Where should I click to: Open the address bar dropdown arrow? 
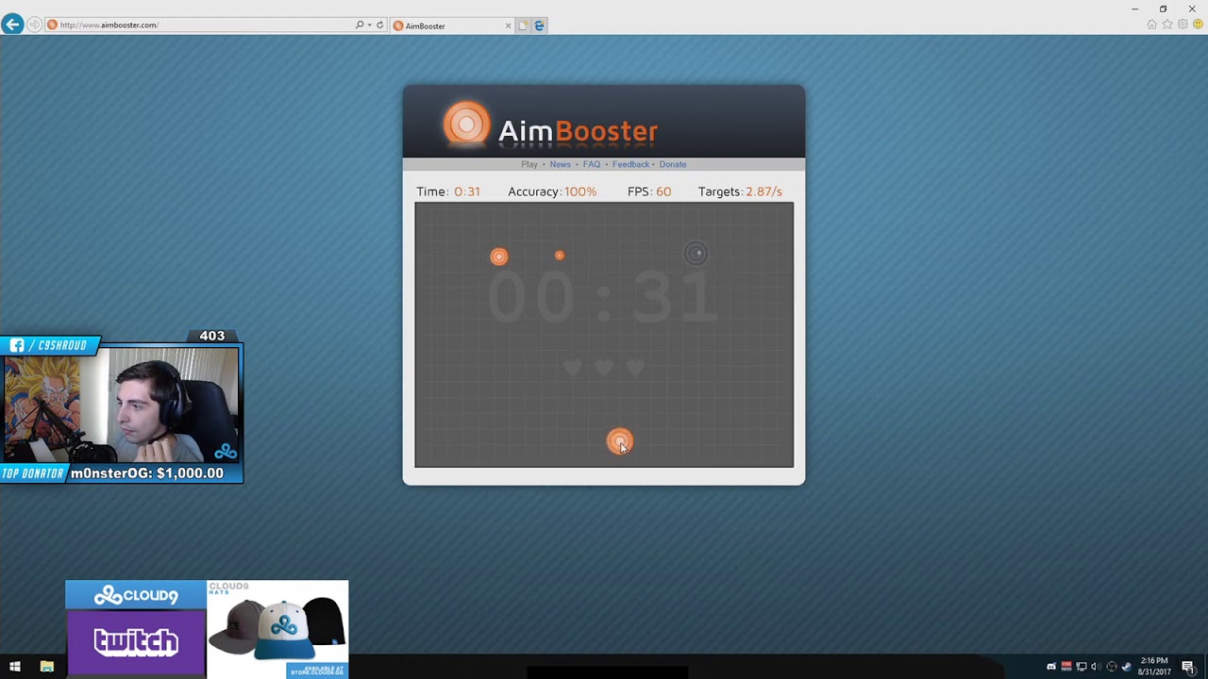tap(369, 25)
